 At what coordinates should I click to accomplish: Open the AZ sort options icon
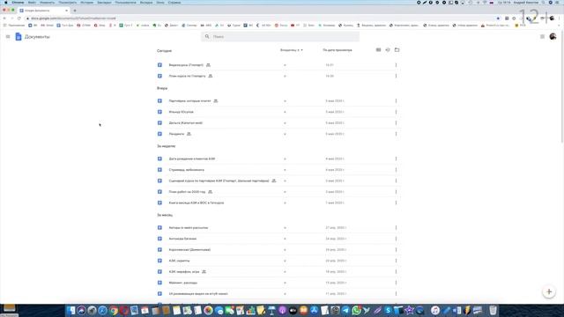click(388, 50)
